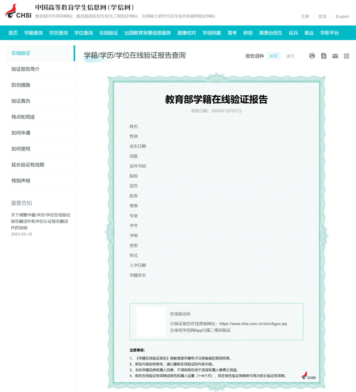This screenshot has height=392, width=356.
Task: Open 学历查询 from the nav bar
Action: click(59, 33)
